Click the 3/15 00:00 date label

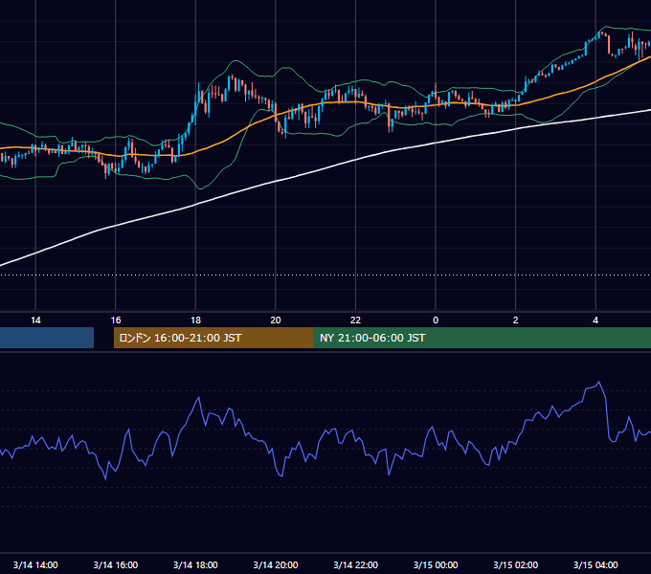(x=436, y=564)
